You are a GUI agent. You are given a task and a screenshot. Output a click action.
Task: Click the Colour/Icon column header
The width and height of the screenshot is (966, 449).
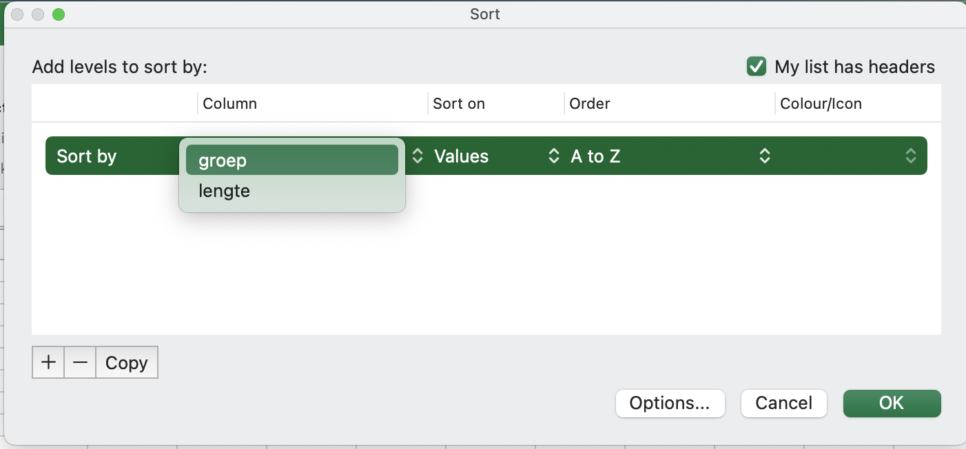[x=821, y=104]
